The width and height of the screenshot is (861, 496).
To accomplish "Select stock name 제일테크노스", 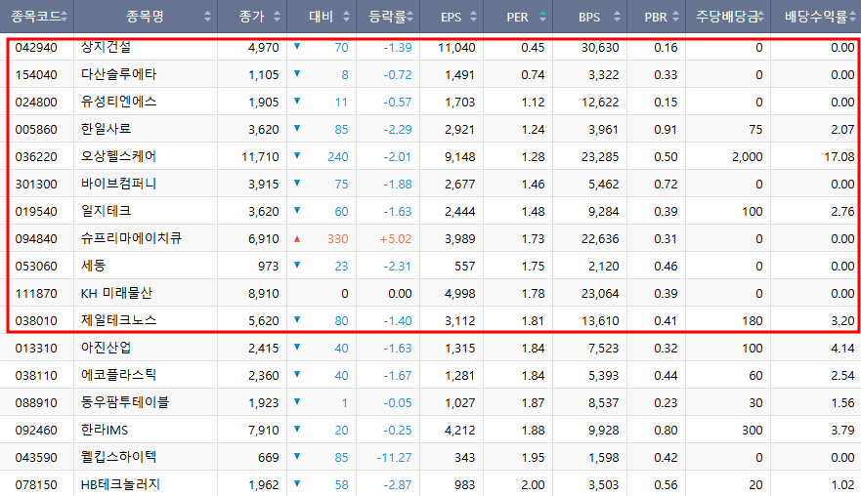I will 118,320.
